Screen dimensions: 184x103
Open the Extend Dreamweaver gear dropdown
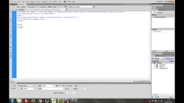click(70, 2)
